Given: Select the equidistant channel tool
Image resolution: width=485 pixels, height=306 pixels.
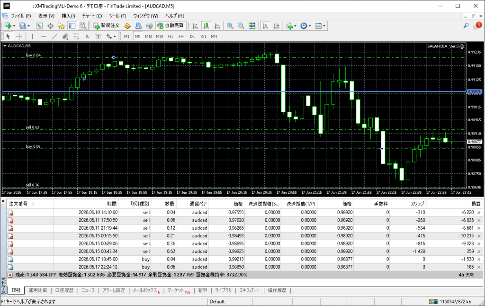Looking at the screenshot, I should [x=65, y=36].
